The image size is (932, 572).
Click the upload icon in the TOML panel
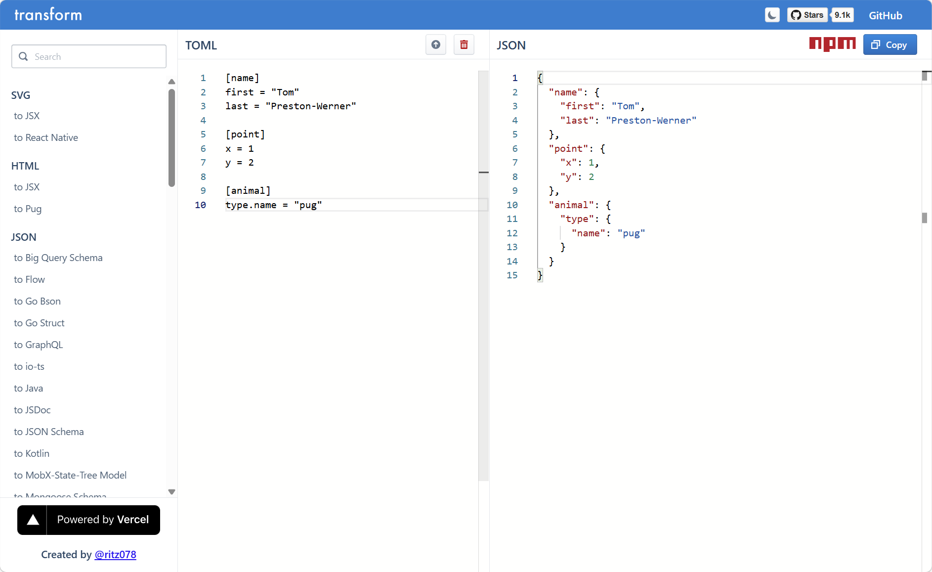(x=435, y=45)
